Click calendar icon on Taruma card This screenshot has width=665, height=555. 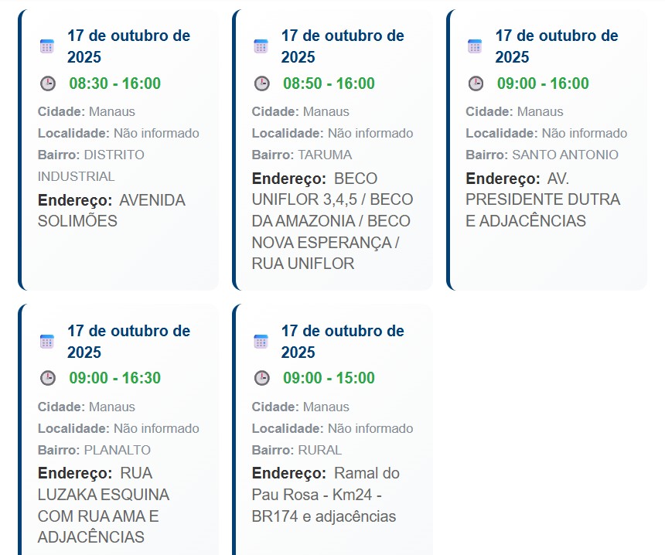coord(261,46)
